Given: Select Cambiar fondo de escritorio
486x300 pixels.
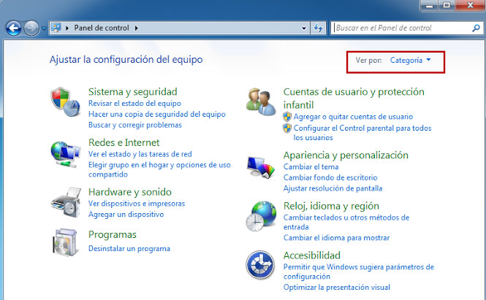Looking at the screenshot, I should 330,177.
